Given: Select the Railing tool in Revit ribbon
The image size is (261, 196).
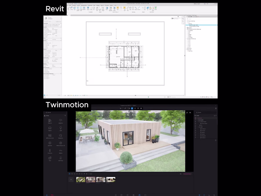Looking at the screenshot, I should point(88,8).
